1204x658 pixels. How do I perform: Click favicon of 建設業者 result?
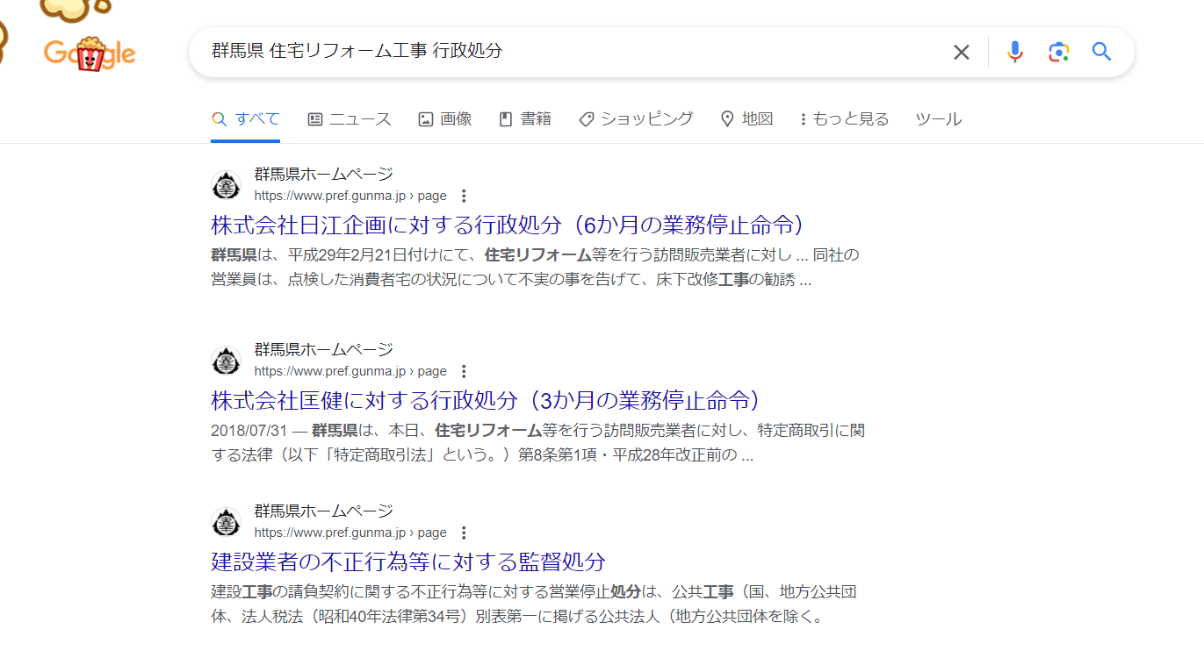(x=227, y=522)
